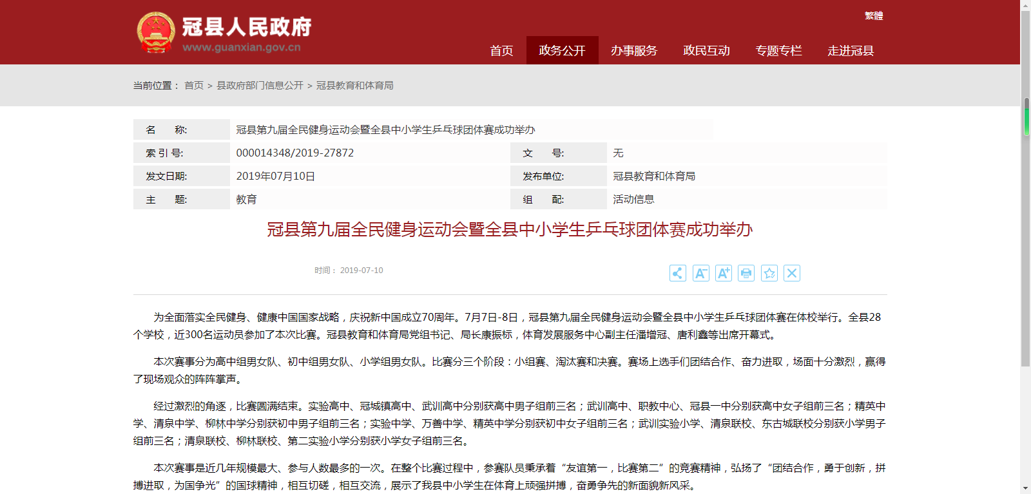Click publisher value 冠县教育和体育局 in table
The height and width of the screenshot is (494, 1031).
point(654,176)
